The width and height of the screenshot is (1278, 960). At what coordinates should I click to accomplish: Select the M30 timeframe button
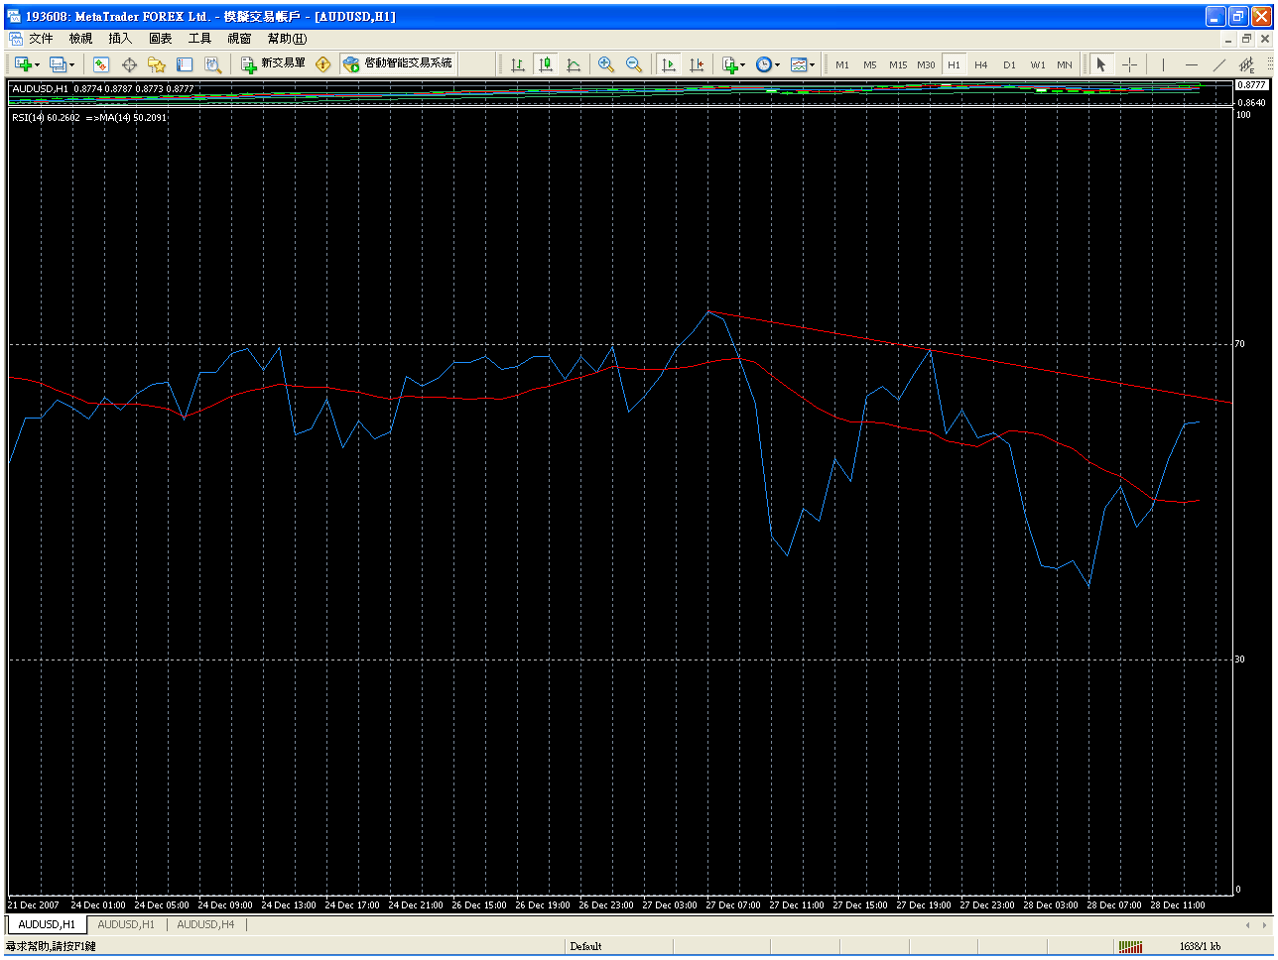(926, 64)
